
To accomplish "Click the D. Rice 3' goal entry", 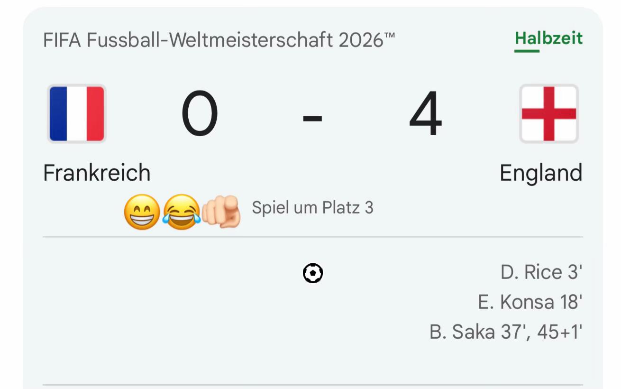I will pyautogui.click(x=541, y=272).
